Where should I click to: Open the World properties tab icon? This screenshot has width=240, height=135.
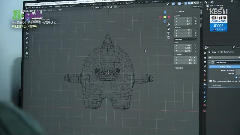tap(205, 75)
